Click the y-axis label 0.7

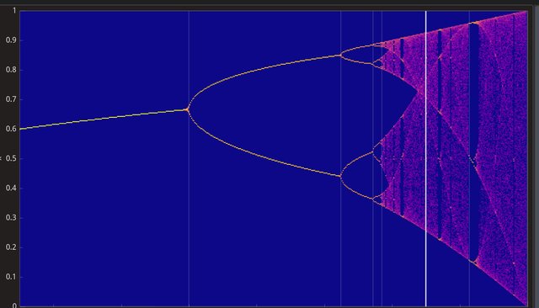pyautogui.click(x=11, y=99)
